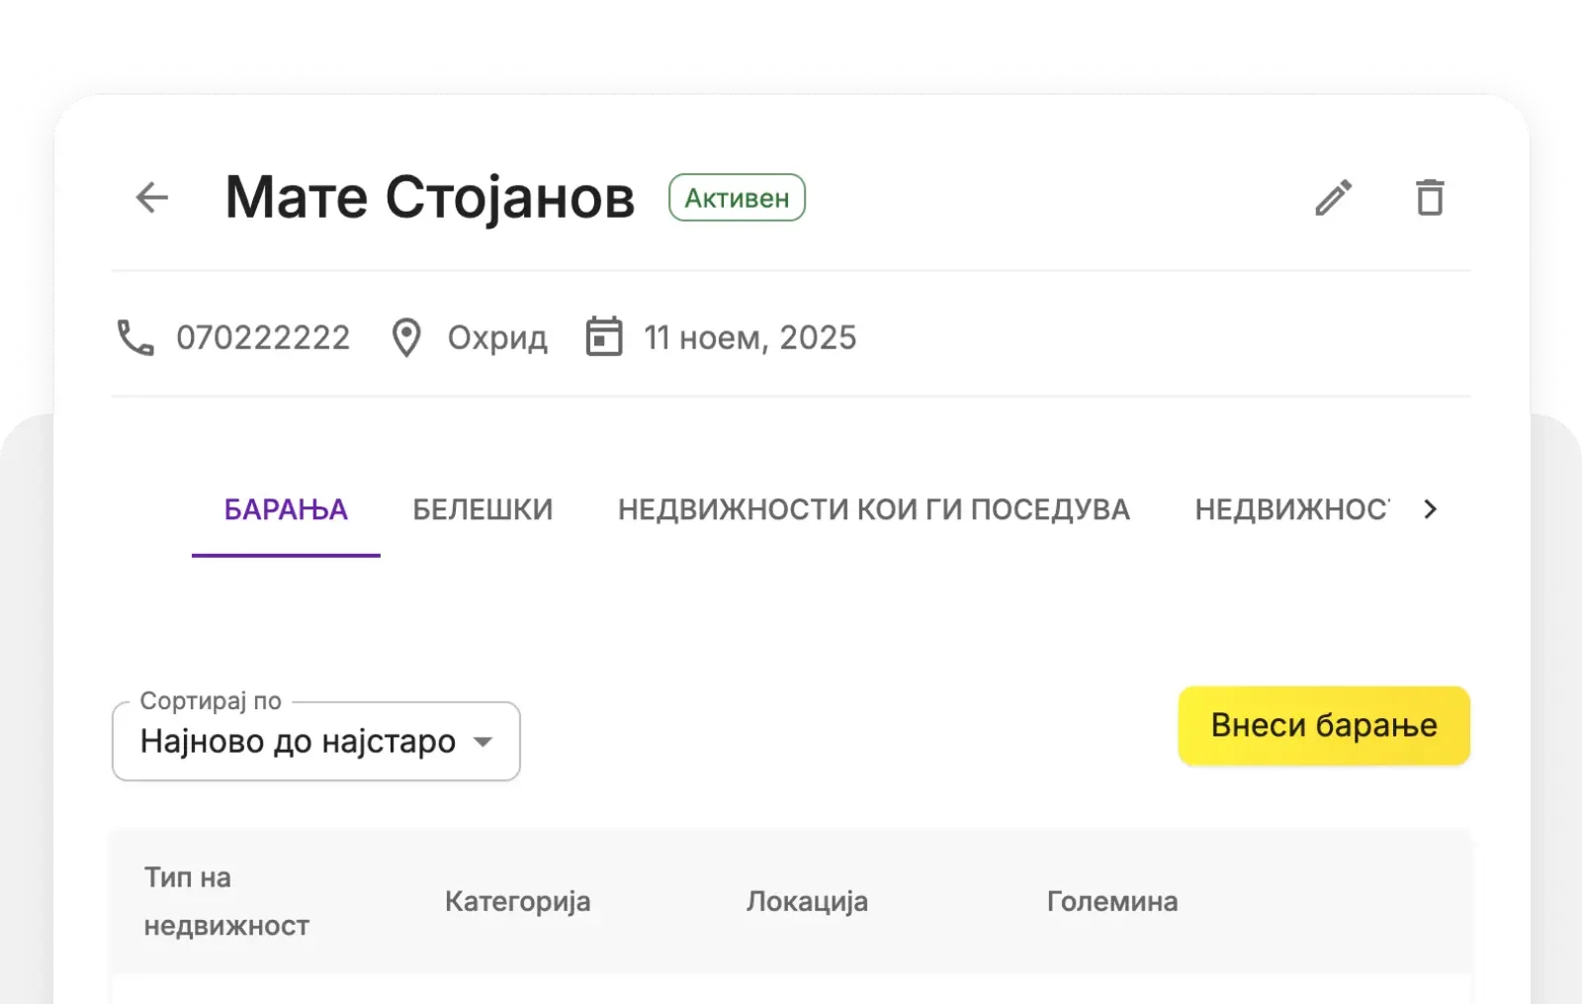This screenshot has height=1004, width=1582.
Task: Click the 'Категорија' column header
Action: pyautogui.click(x=517, y=901)
